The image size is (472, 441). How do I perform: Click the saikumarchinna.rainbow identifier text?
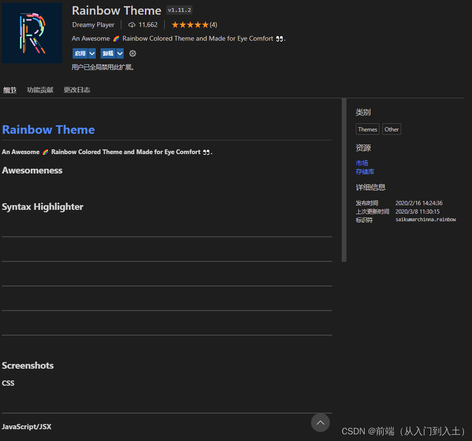click(x=426, y=219)
